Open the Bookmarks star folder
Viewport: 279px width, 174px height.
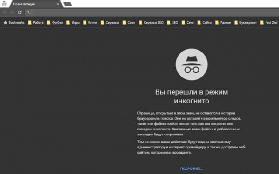point(14,23)
